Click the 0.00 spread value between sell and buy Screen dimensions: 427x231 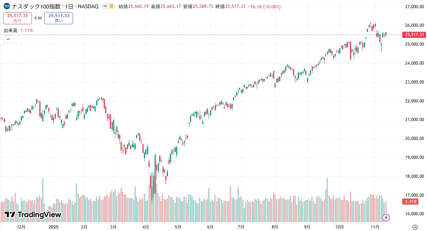click(38, 18)
